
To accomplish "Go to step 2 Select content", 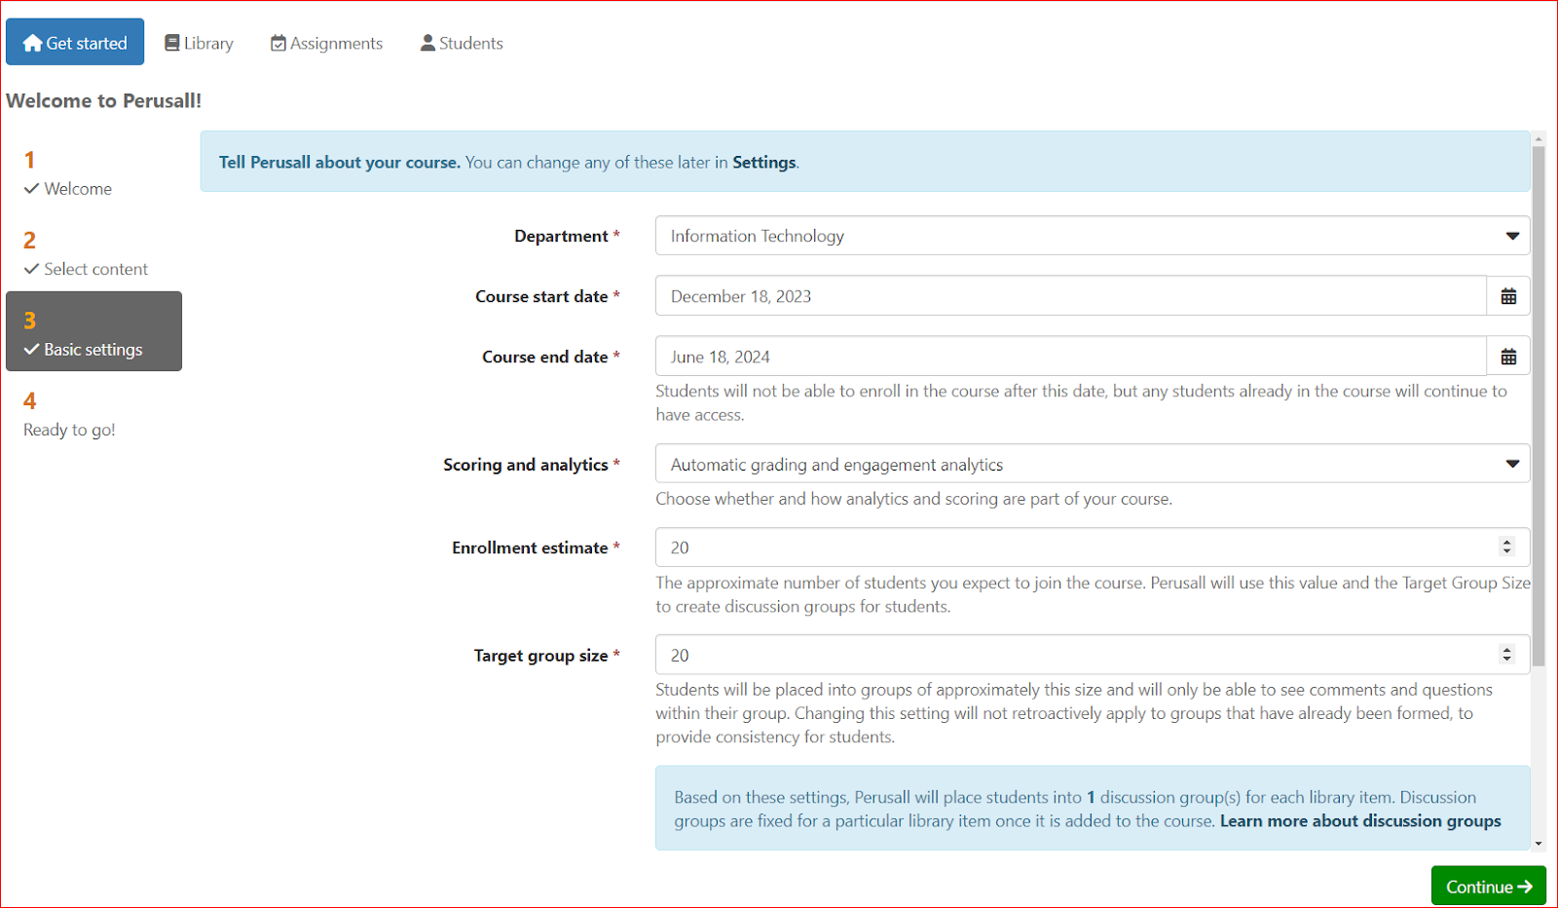I will 93,252.
